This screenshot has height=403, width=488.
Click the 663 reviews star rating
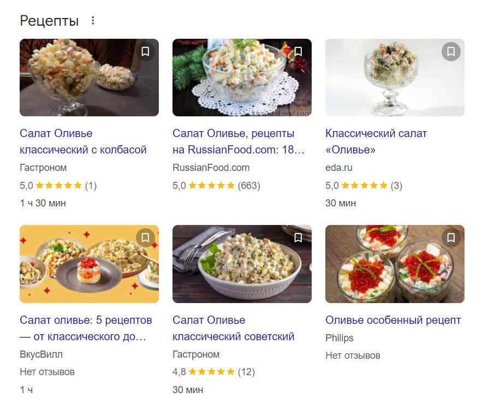coord(211,186)
